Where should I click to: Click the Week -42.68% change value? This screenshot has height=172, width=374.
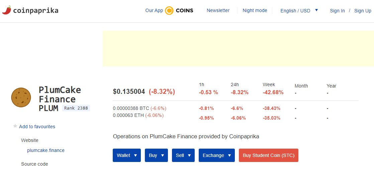(273, 93)
